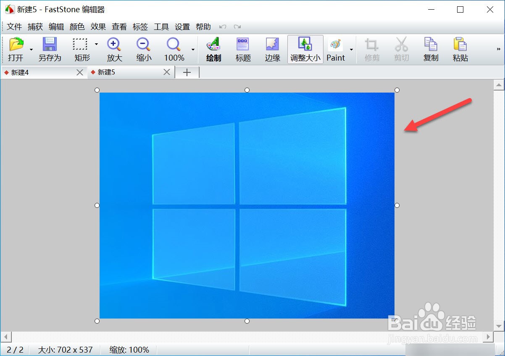Click the middle-left image resize handle
This screenshot has height=356, width=505.
[97, 205]
